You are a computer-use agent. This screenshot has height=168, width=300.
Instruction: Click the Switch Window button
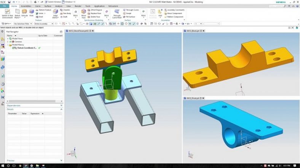(x=53, y=2)
